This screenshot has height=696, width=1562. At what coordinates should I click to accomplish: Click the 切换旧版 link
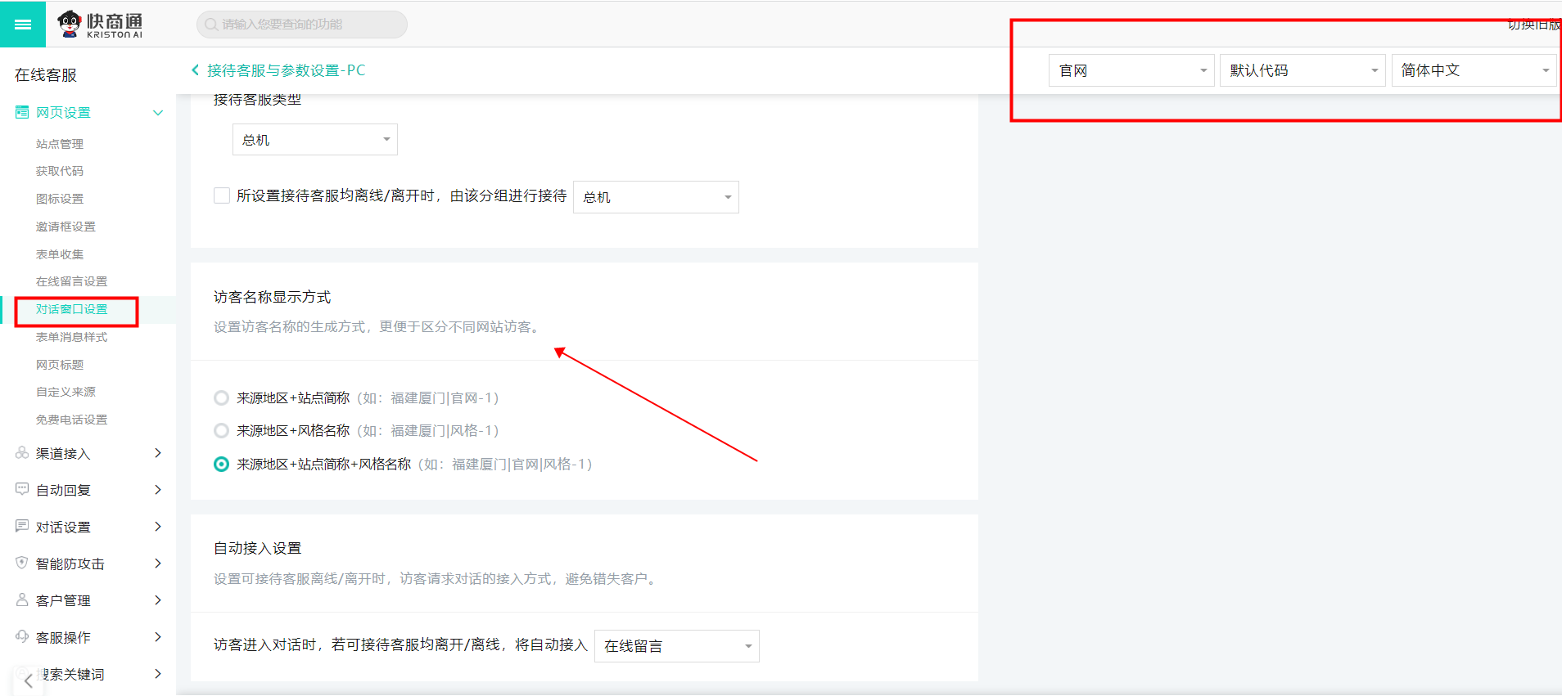click(x=1533, y=25)
